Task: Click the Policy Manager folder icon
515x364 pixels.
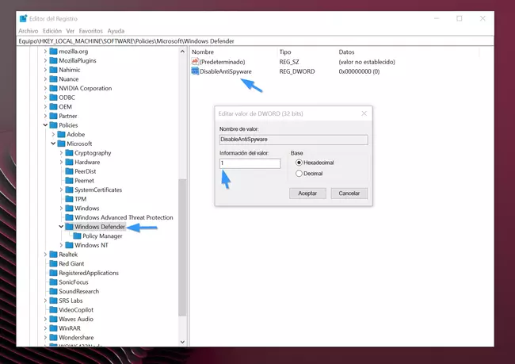Action: tap(77, 236)
